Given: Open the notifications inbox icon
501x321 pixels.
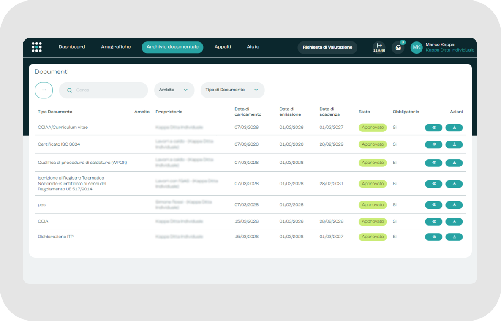Looking at the screenshot, I should click(398, 48).
